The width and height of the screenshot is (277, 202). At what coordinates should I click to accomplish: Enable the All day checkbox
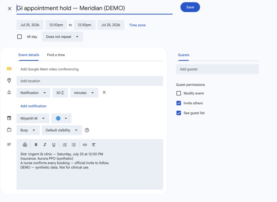[19, 37]
